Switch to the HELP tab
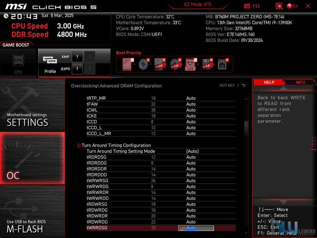 pos(269,82)
